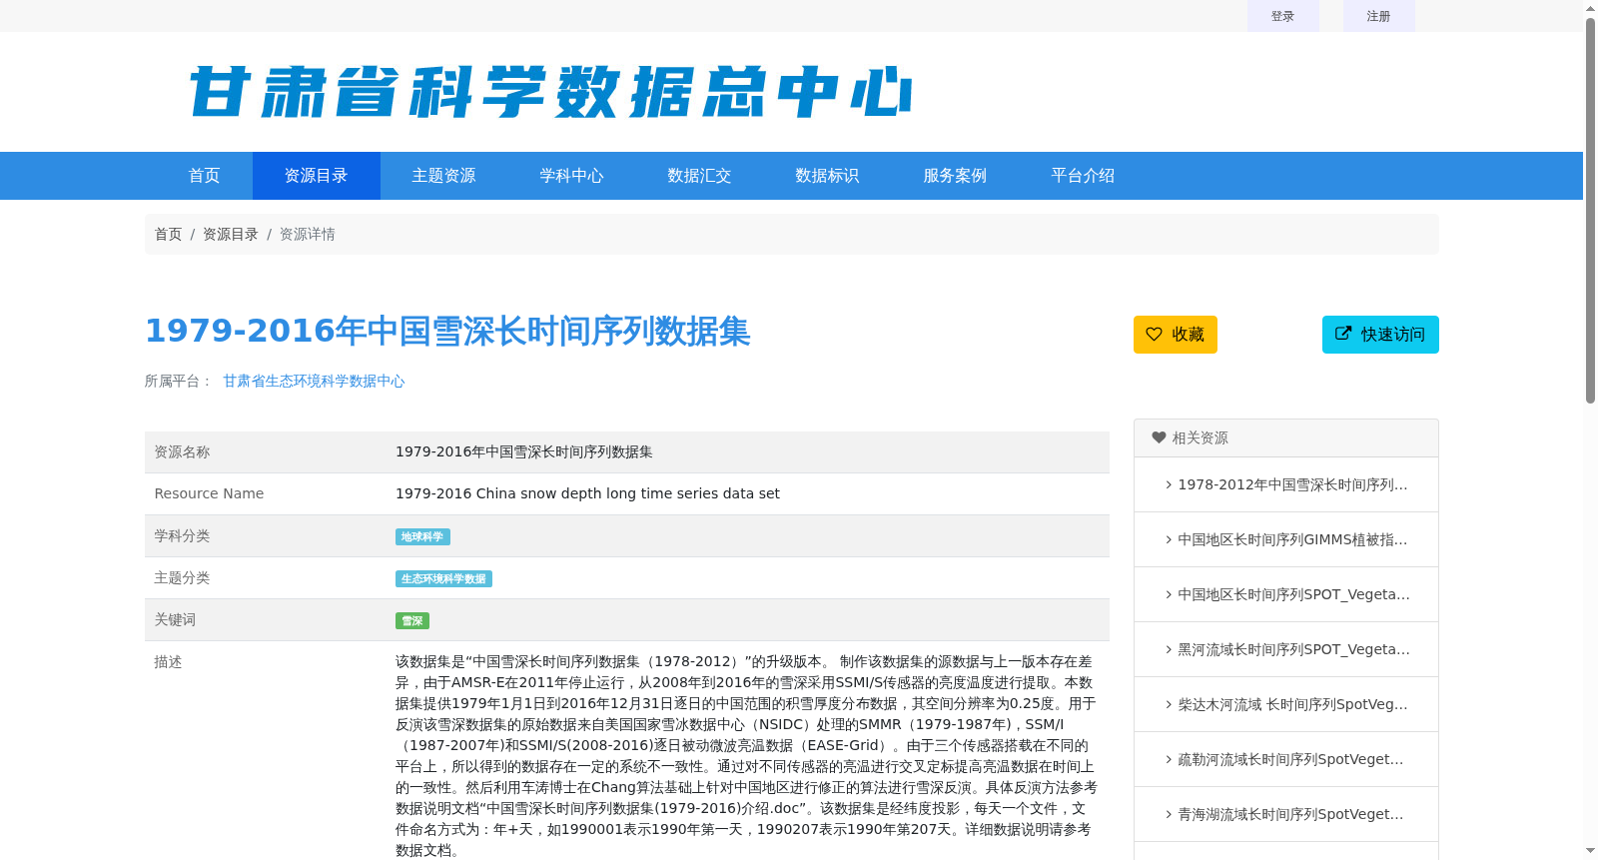
Task: Click chevron before 1978-2012年中国雪深长时间序列
Action: click(x=1169, y=484)
